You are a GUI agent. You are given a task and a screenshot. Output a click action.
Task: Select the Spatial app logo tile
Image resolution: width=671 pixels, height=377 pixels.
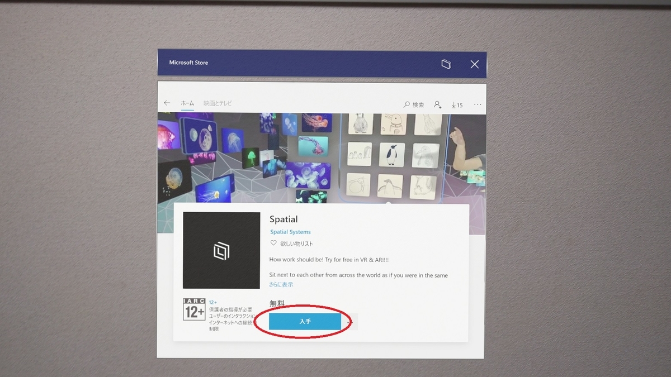[221, 250]
